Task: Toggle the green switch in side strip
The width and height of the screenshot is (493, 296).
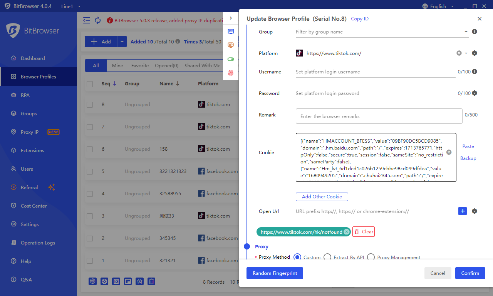Action: coord(231,59)
